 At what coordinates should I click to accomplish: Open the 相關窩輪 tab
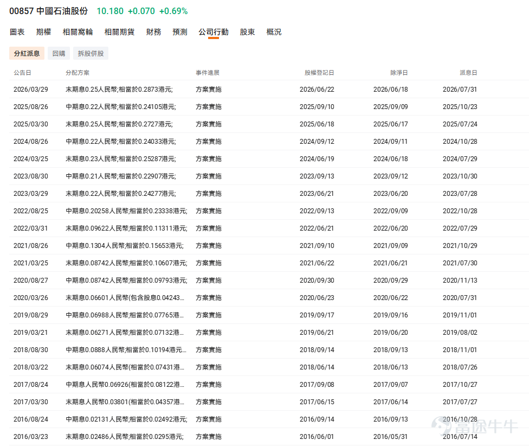point(78,32)
